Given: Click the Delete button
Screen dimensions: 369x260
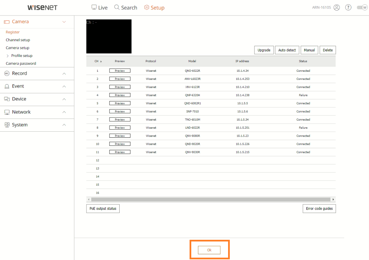Looking at the screenshot, I should tap(328, 50).
